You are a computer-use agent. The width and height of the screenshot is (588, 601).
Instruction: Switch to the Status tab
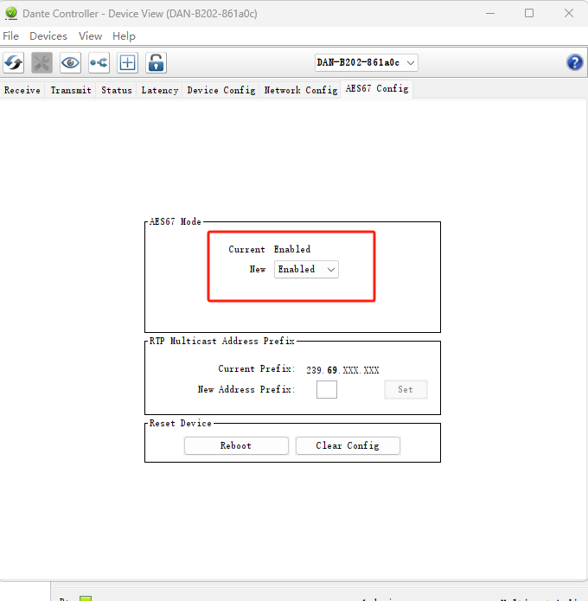point(117,91)
